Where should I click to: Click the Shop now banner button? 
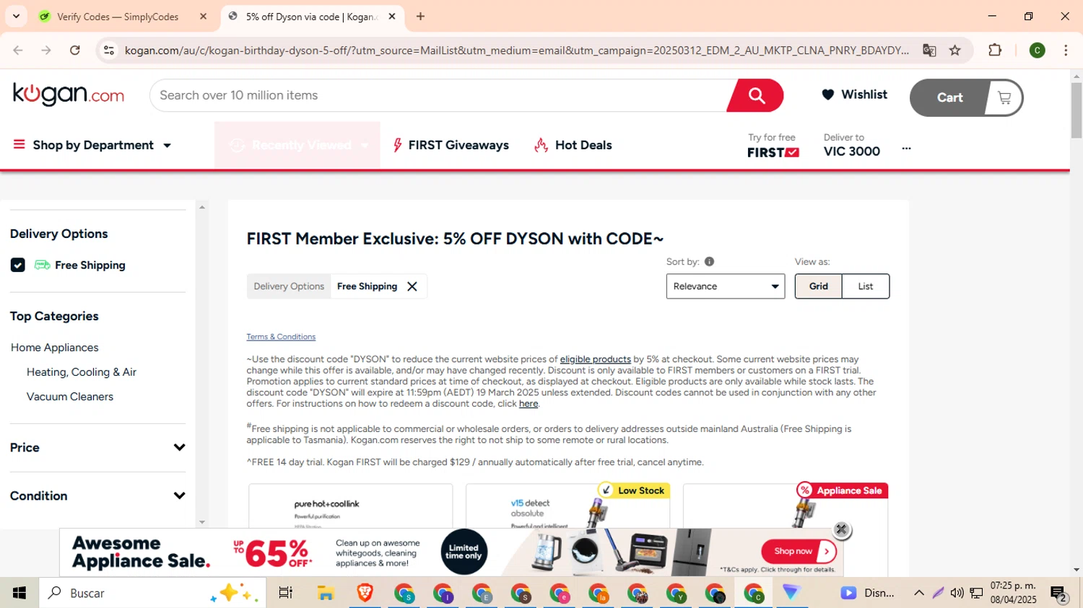pyautogui.click(x=799, y=551)
